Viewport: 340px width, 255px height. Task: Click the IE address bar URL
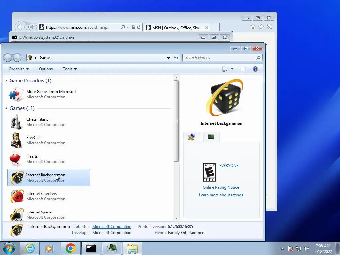[x=77, y=27]
